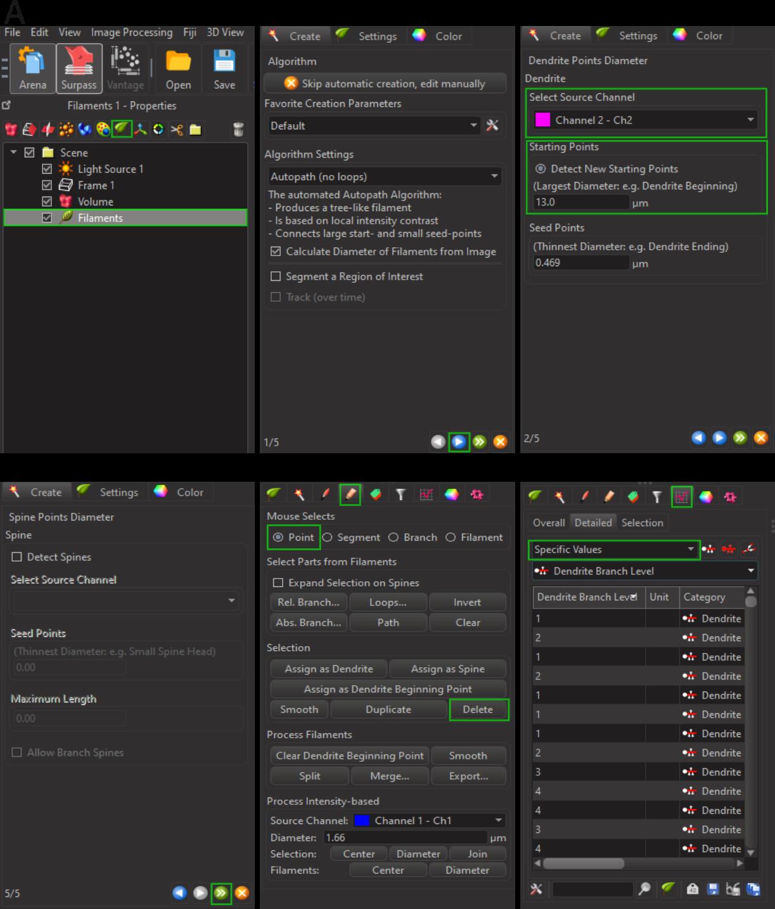This screenshot has height=909, width=775.
Task: Click the Merge... button
Action: click(390, 776)
